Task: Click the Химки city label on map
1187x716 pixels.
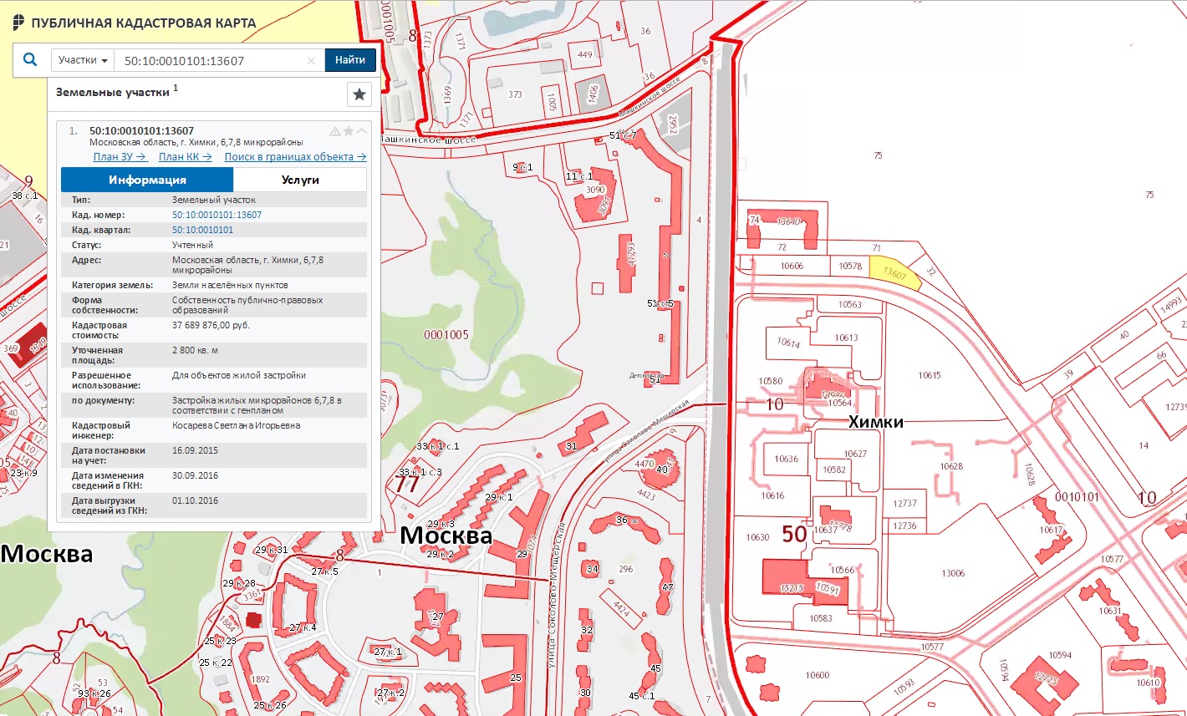Action: pos(875,422)
